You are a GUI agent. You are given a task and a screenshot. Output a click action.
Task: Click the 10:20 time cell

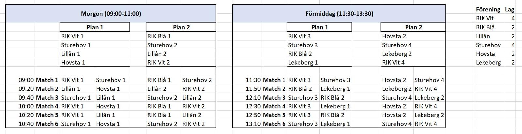point(26,115)
